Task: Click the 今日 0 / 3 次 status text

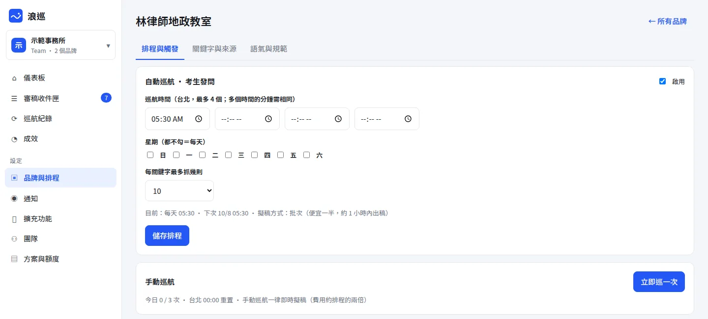Action: 163,300
